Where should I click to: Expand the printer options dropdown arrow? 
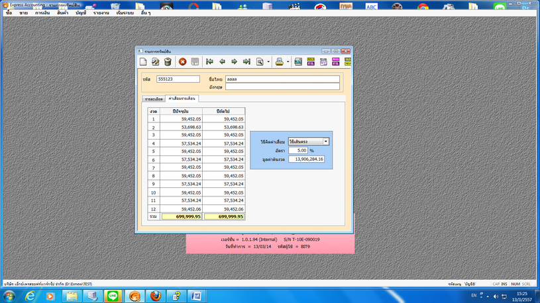(x=287, y=62)
